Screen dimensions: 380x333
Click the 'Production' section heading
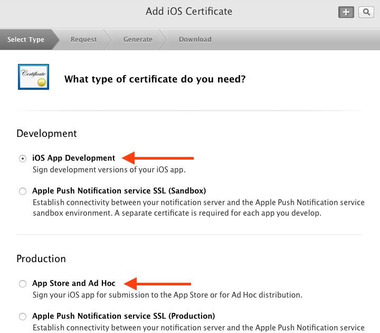click(x=41, y=258)
